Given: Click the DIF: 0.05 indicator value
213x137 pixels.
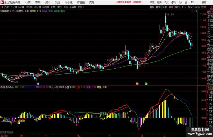Looking at the screenshot, I should point(20,87).
